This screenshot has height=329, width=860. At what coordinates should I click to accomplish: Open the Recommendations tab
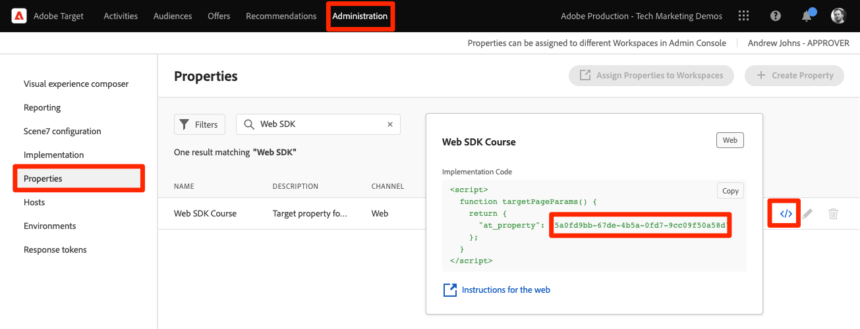(x=281, y=16)
